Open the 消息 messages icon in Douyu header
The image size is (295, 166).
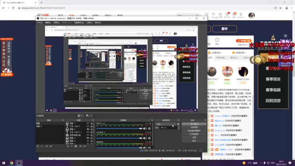click(x=234, y=15)
